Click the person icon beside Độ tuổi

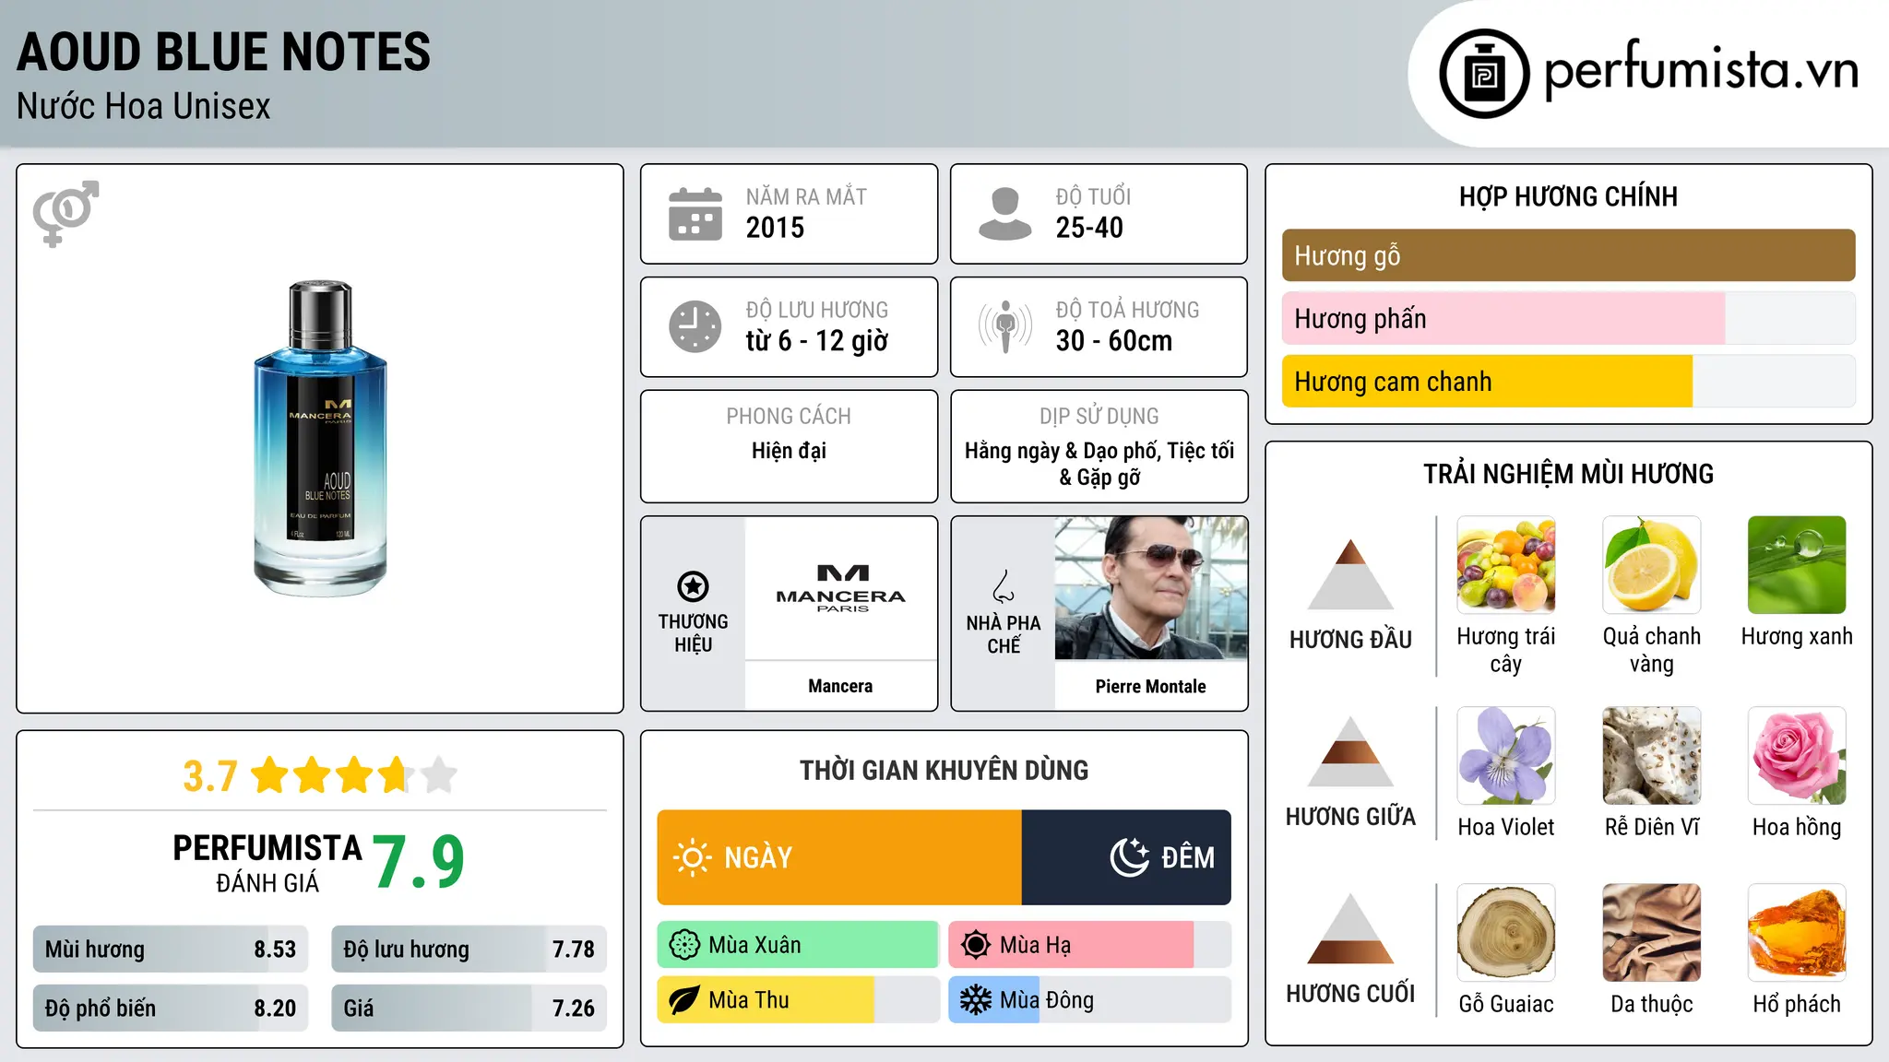click(1005, 214)
